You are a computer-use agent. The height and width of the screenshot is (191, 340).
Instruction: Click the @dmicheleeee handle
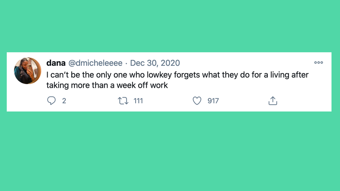(x=95, y=63)
